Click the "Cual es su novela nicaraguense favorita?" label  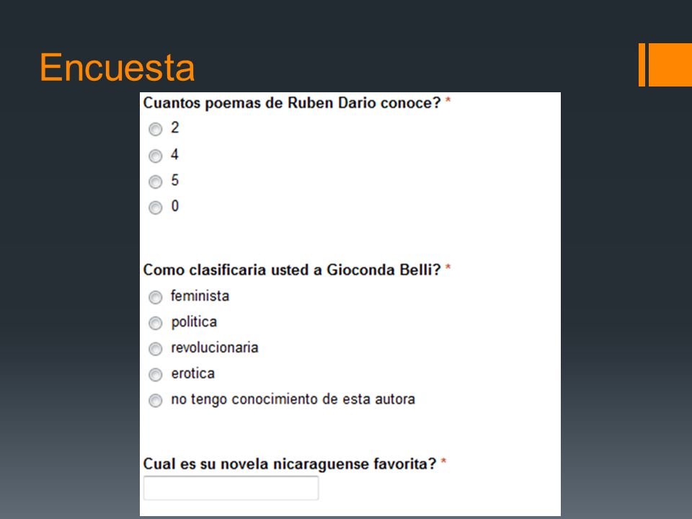[290, 463]
